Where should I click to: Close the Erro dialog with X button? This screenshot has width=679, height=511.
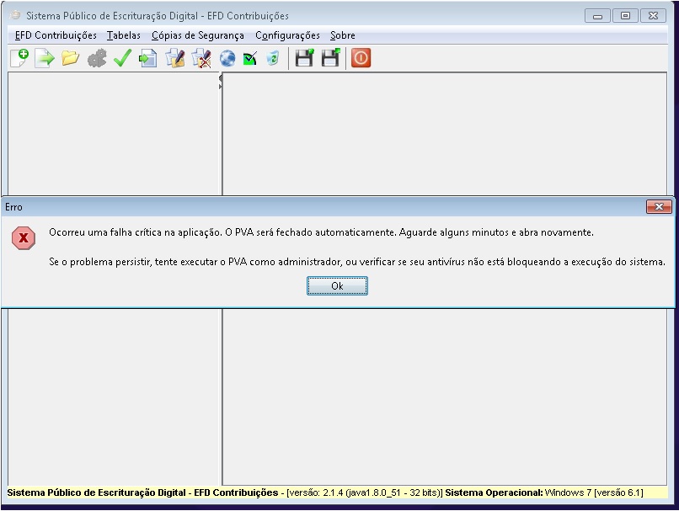tap(658, 206)
